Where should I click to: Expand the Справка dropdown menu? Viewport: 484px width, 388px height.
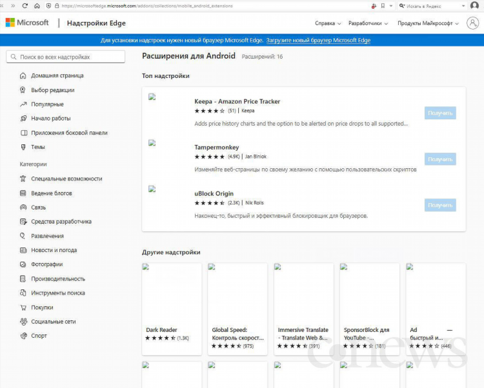coord(328,23)
